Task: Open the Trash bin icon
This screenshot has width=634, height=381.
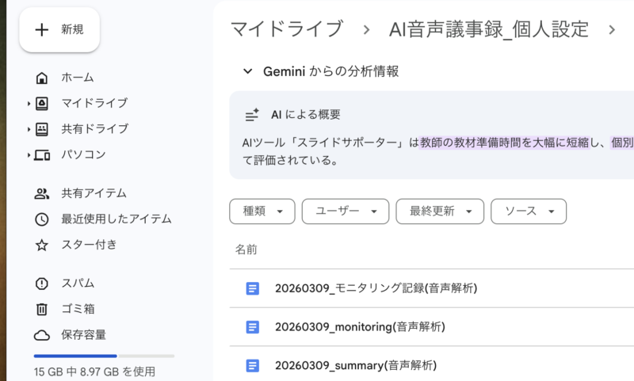Action: 42,309
